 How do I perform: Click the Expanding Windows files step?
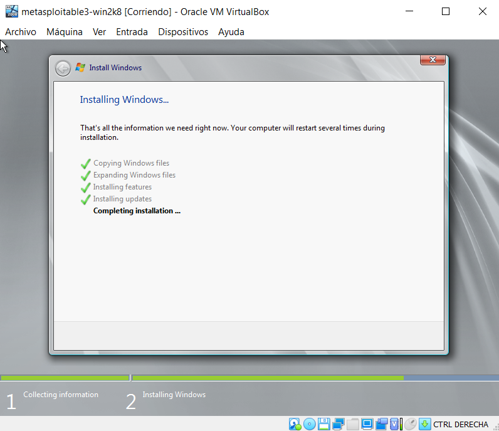click(134, 175)
